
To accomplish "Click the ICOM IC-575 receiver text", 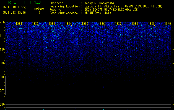I will point(111,10).
